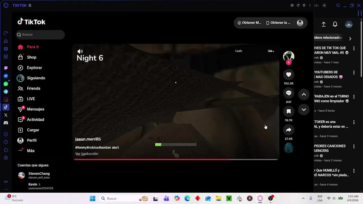Mute the TikTok video with speaker icon

pos(80,51)
